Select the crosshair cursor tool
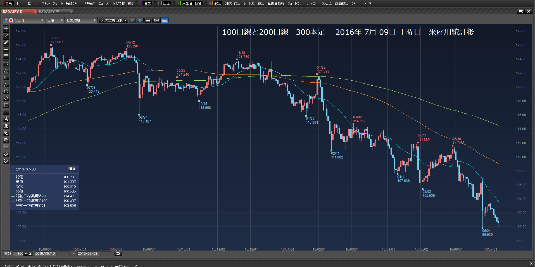 (6, 28)
